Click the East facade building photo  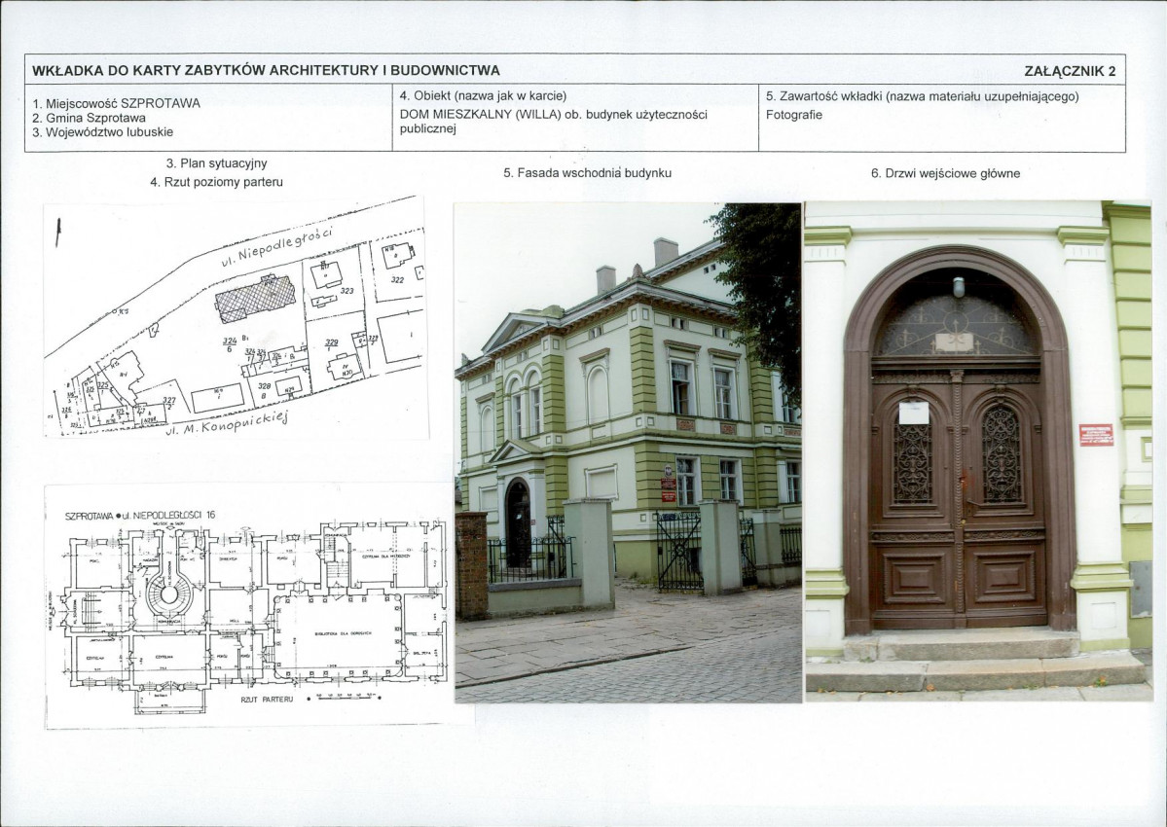(628, 452)
